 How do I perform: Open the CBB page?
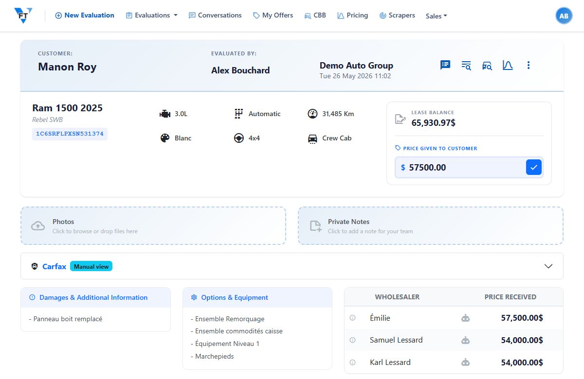tap(315, 16)
